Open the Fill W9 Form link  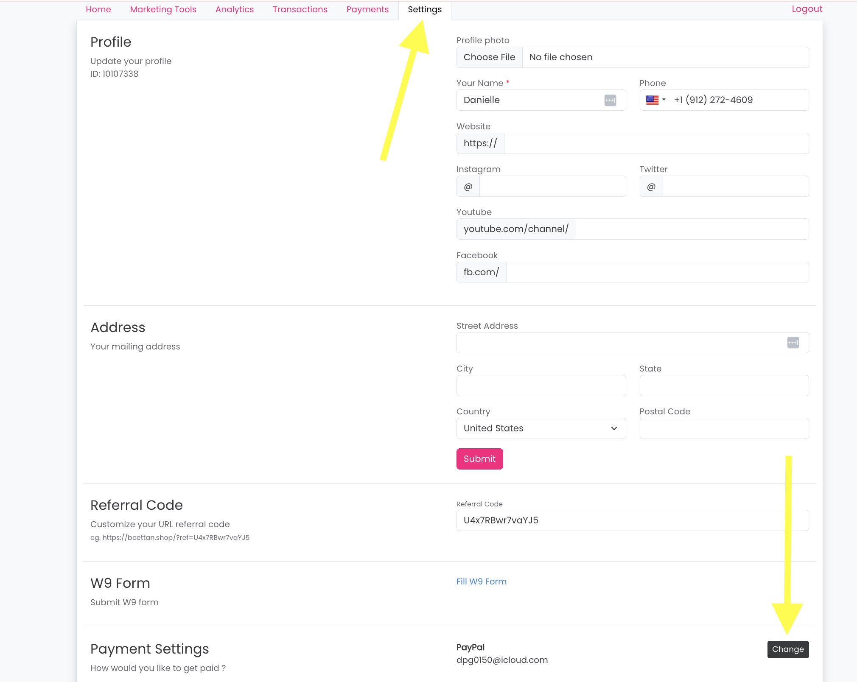coord(481,581)
